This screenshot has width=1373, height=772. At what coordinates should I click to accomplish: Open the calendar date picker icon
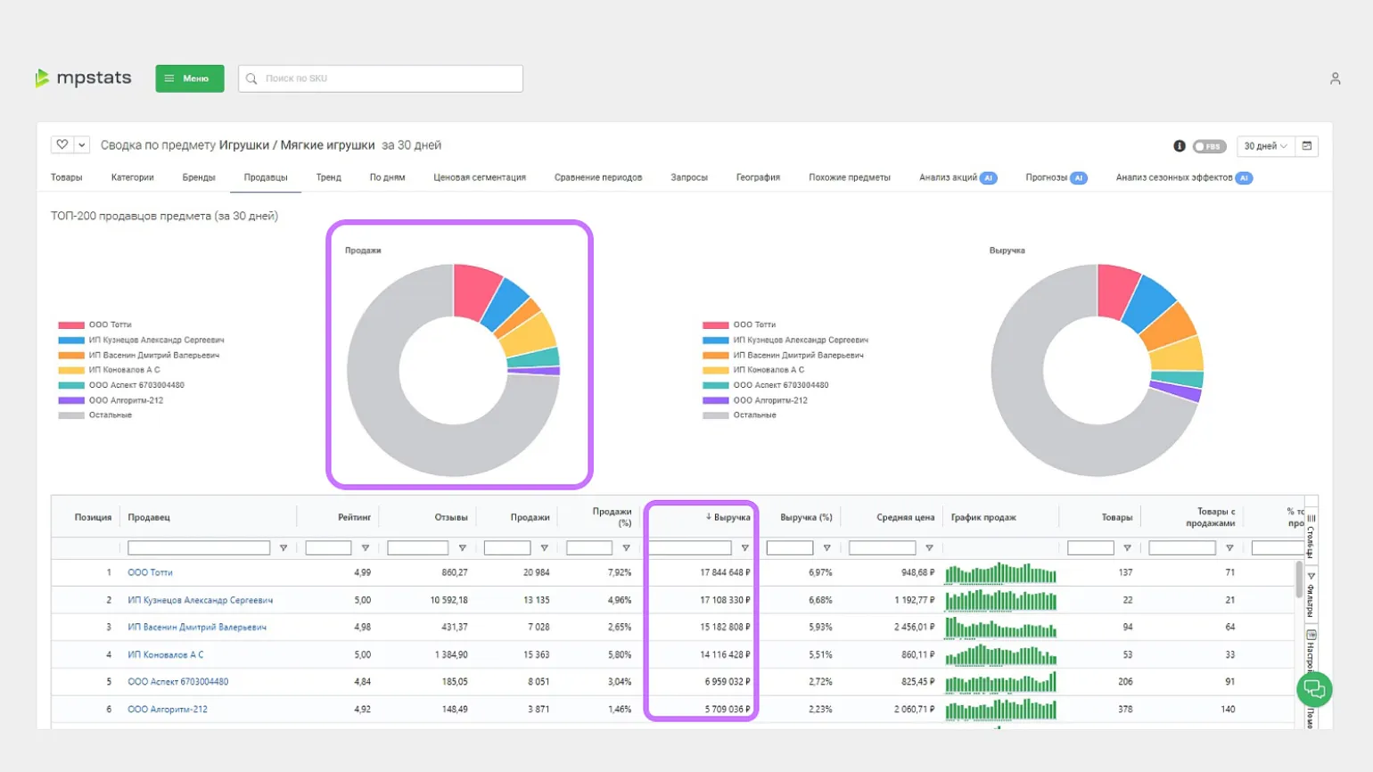(x=1307, y=146)
